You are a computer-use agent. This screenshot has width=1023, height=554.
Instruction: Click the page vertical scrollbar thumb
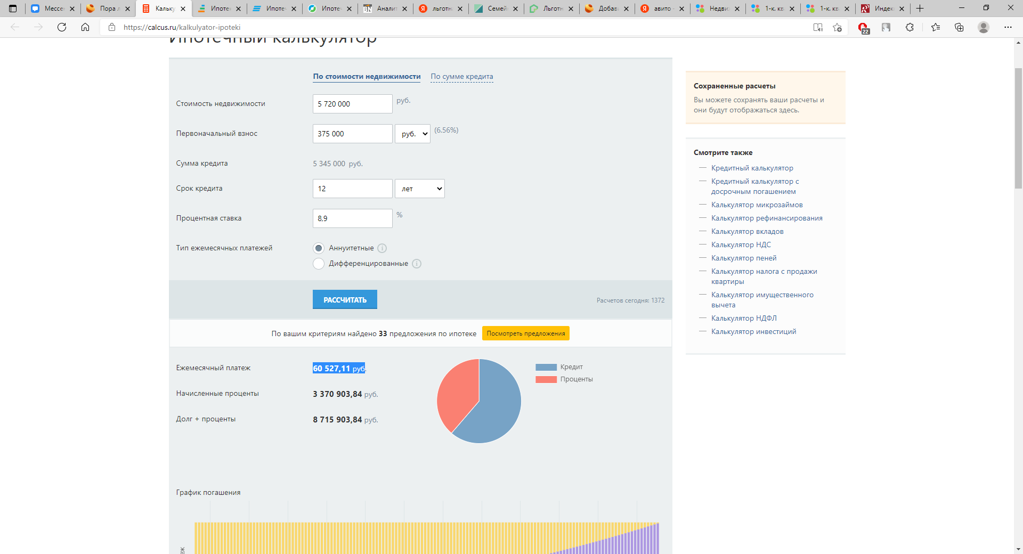click(1018, 128)
